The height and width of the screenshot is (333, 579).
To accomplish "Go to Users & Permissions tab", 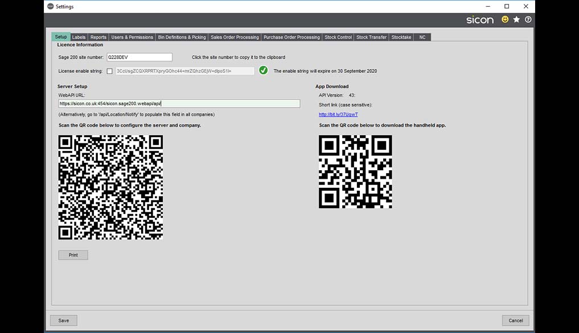I will tap(132, 38).
